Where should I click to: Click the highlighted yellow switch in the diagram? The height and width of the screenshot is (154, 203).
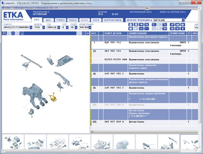pos(53,98)
